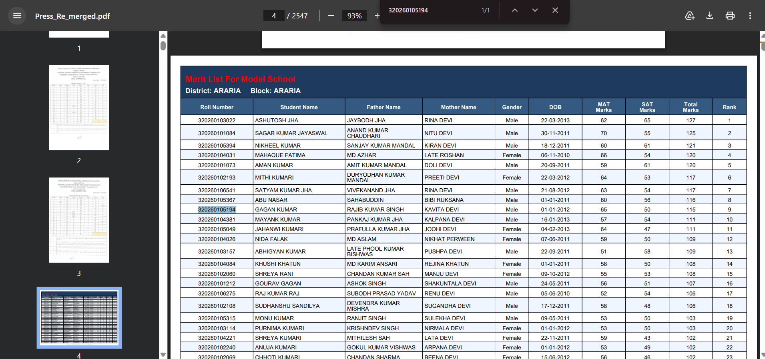
Task: Click the page number input field
Action: (274, 16)
